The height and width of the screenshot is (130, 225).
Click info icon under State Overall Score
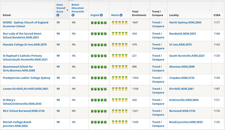[58, 15]
